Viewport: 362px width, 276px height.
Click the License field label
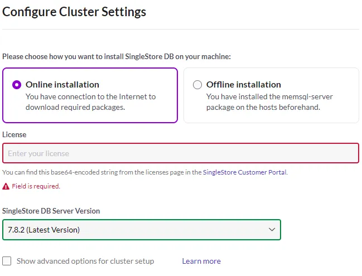coord(15,134)
